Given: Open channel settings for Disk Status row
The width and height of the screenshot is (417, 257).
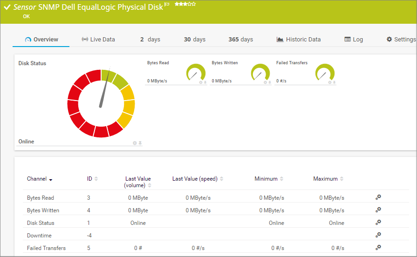Looking at the screenshot, I should tap(378, 223).
